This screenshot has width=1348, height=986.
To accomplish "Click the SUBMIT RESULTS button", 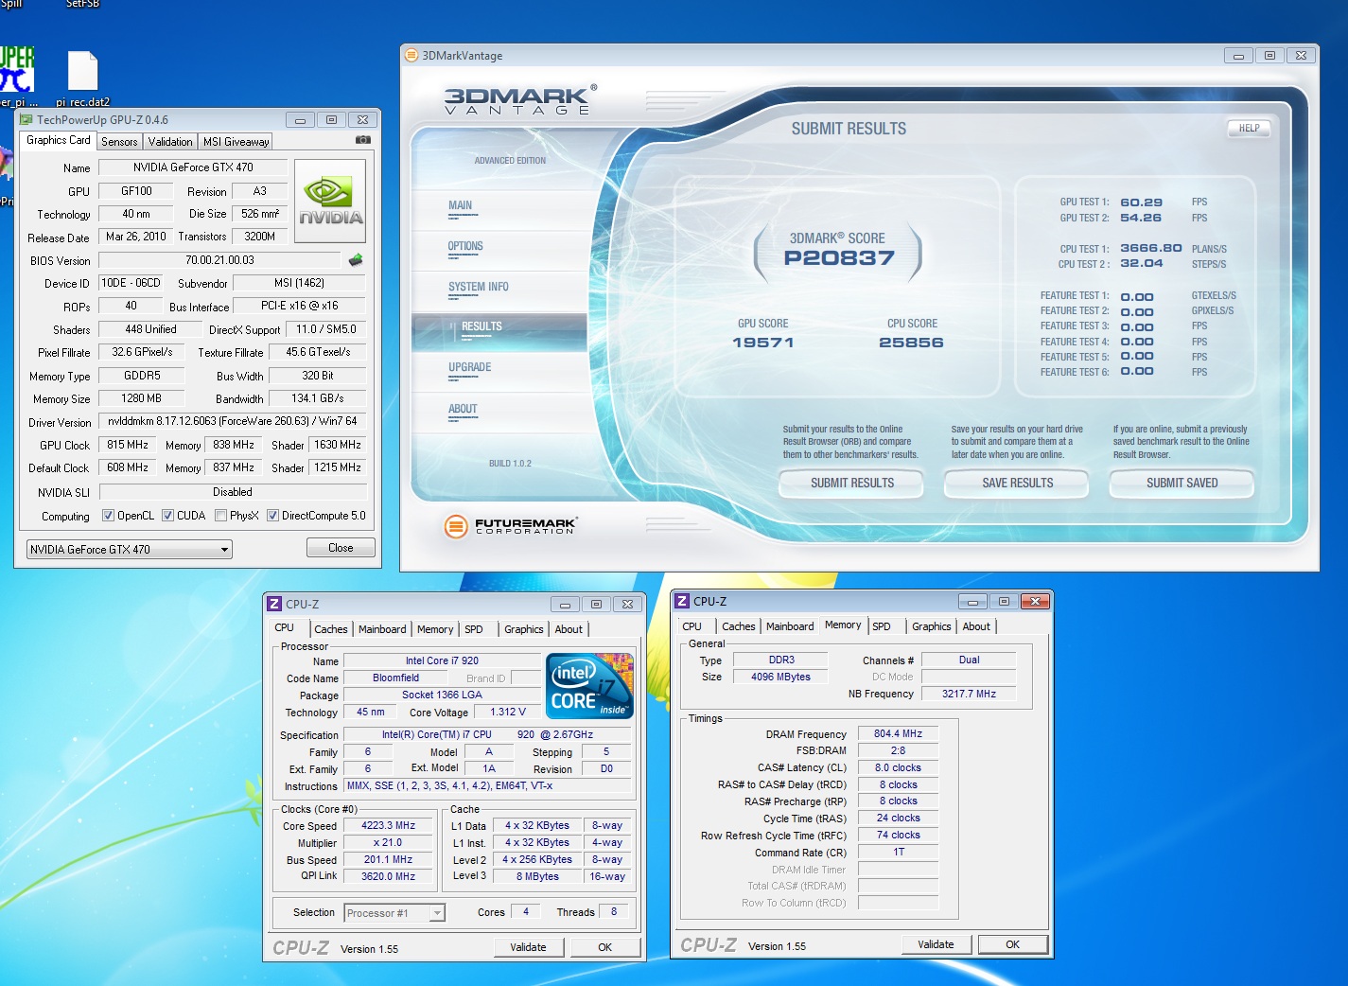I will pyautogui.click(x=851, y=483).
